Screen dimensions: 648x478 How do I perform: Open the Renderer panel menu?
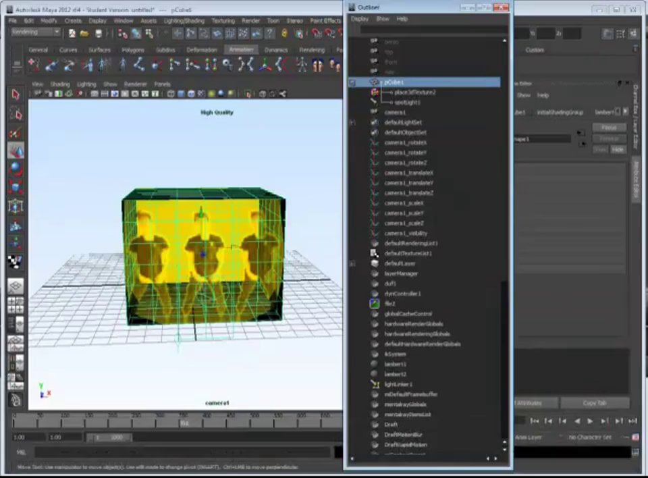pos(135,84)
